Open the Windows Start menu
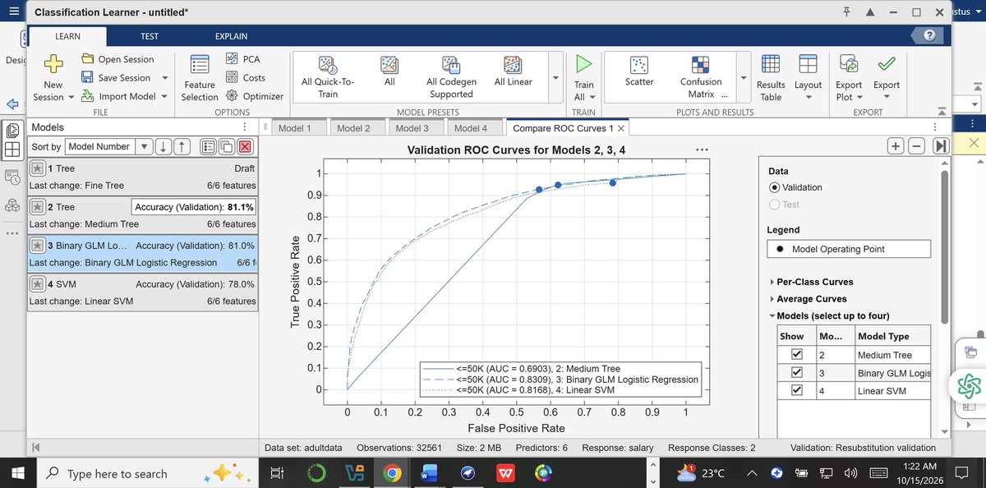This screenshot has height=488, width=986. click(19, 473)
